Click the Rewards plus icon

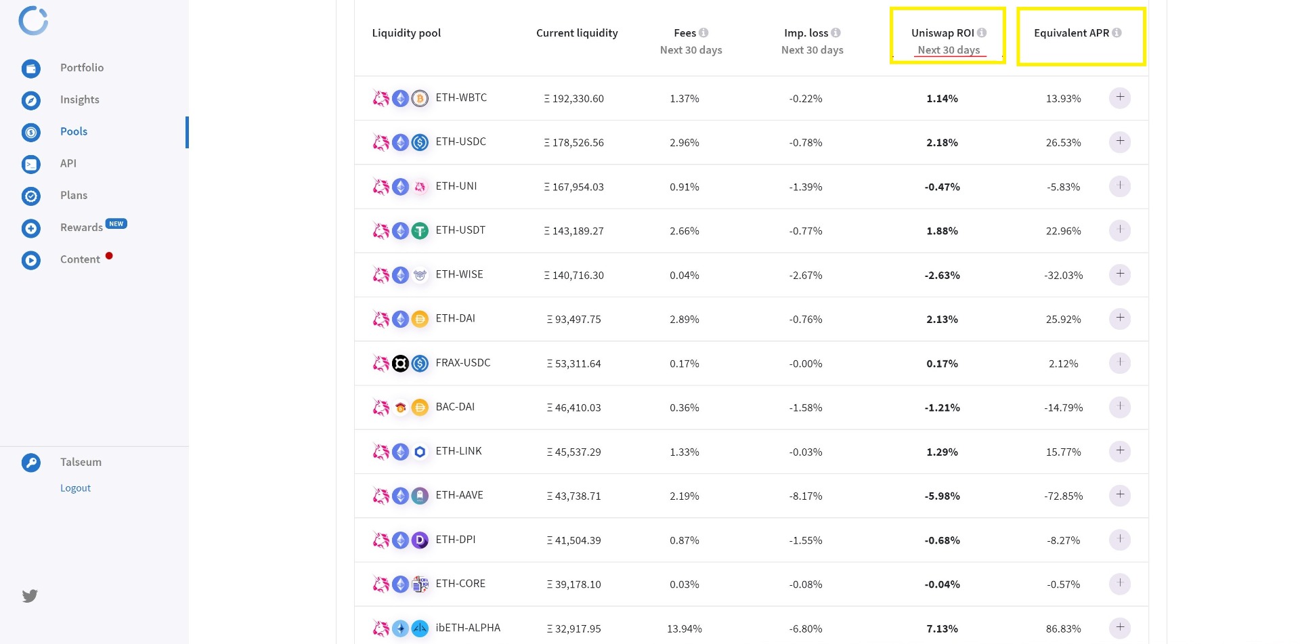[31, 228]
